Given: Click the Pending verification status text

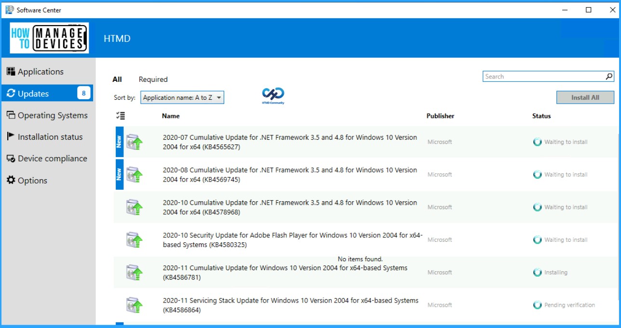Looking at the screenshot, I should (569, 305).
